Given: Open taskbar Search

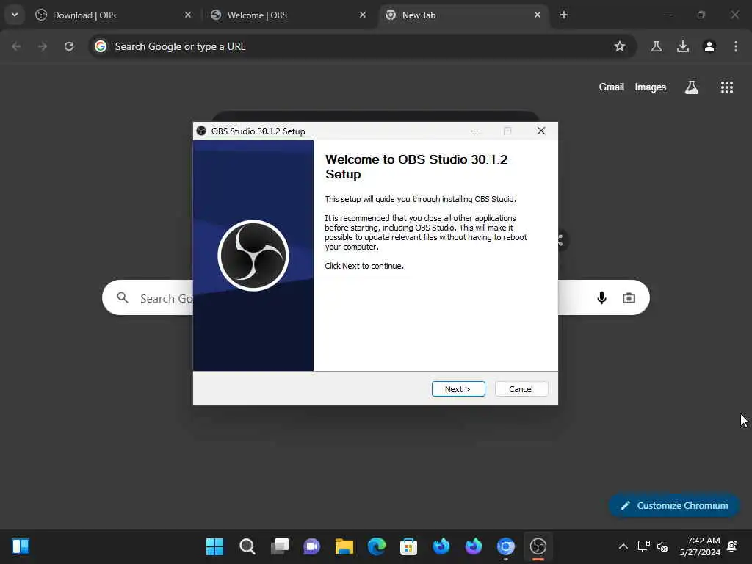Looking at the screenshot, I should click(247, 546).
